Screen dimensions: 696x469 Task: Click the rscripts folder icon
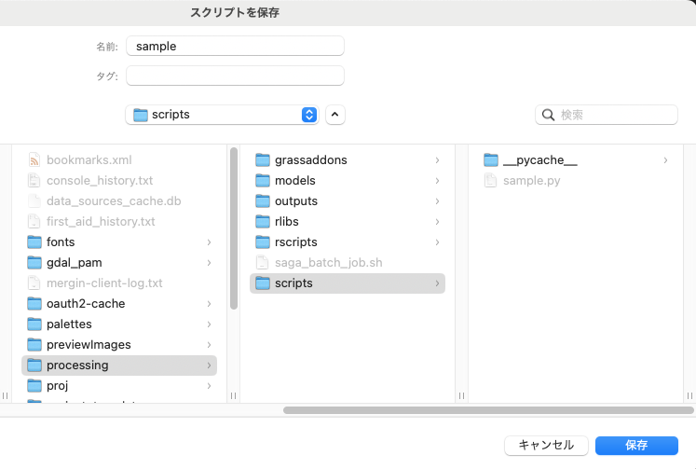tap(263, 242)
